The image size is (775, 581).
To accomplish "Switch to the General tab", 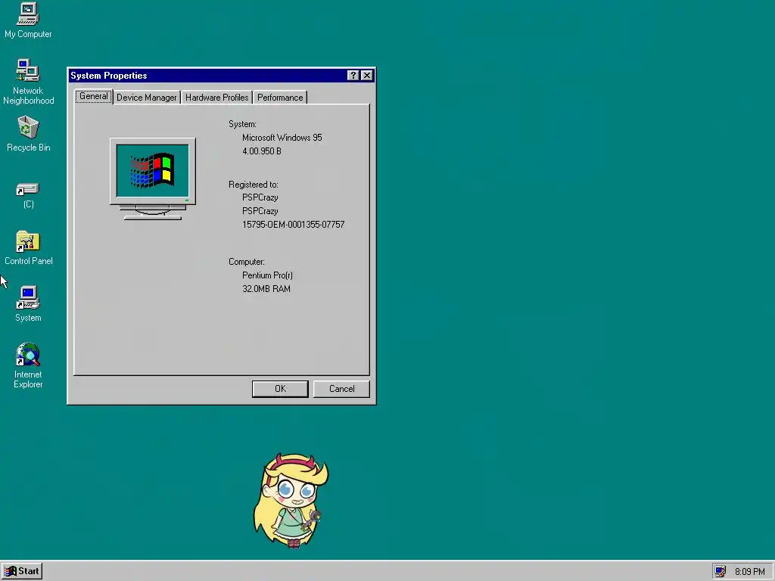I will pos(93,96).
